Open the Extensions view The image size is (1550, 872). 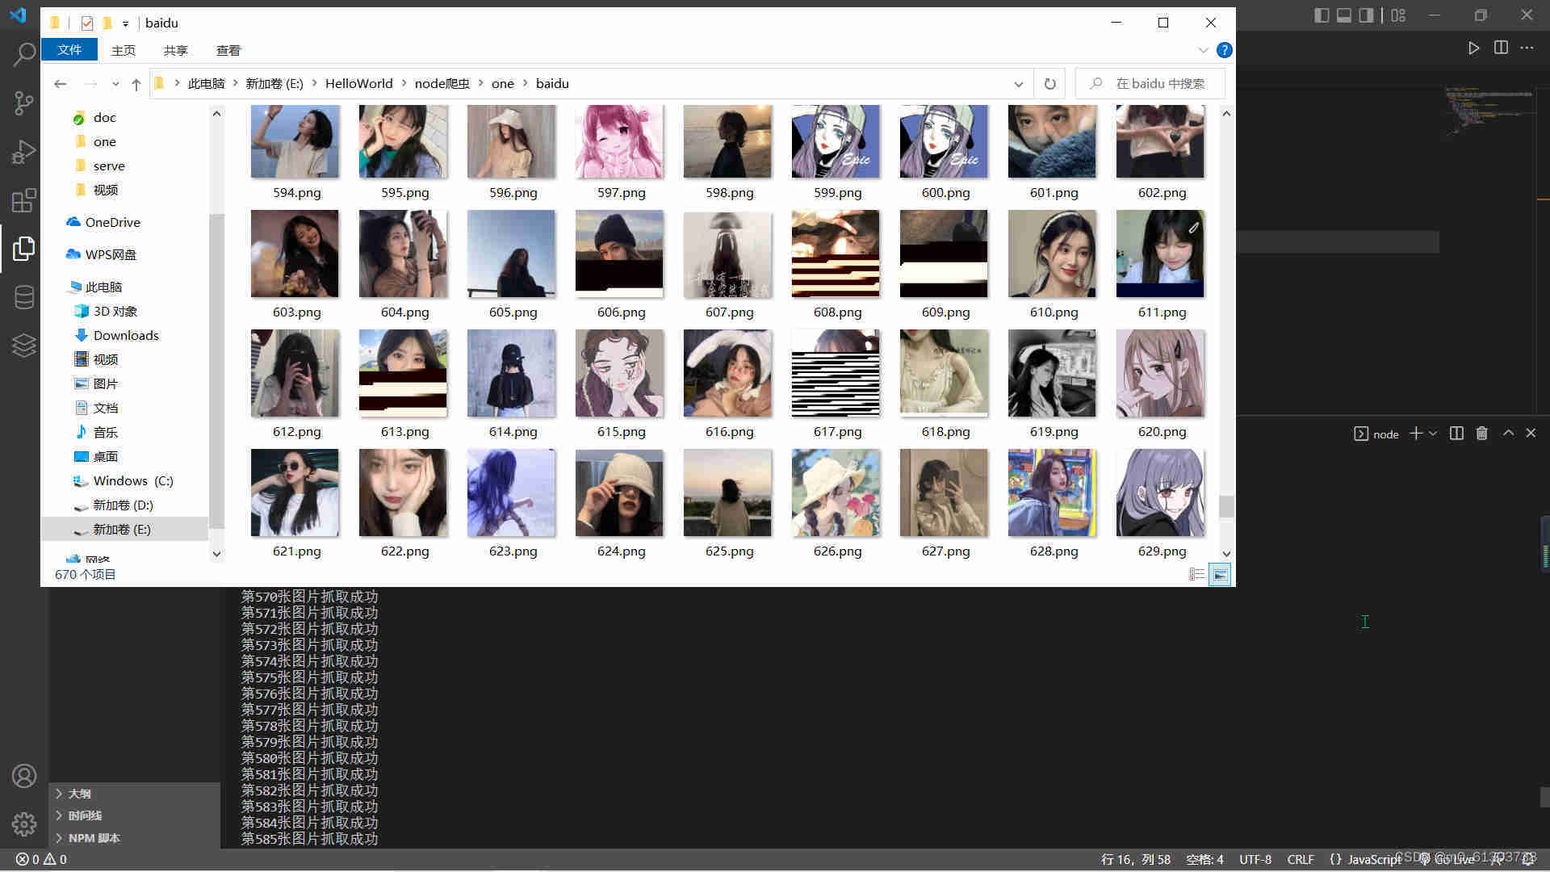coord(24,200)
